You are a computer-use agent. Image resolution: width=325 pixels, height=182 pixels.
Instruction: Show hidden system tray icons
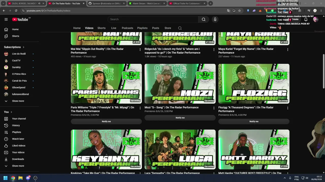(285, 178)
